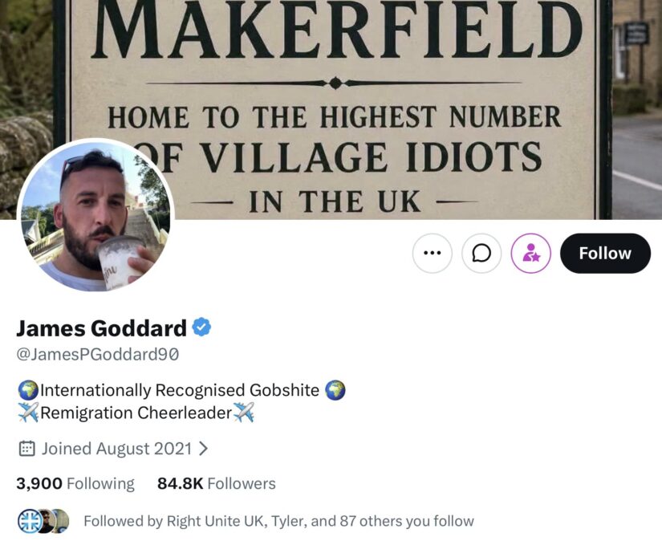Click the calendar icon beside join date
The width and height of the screenshot is (662, 541).
pos(26,449)
